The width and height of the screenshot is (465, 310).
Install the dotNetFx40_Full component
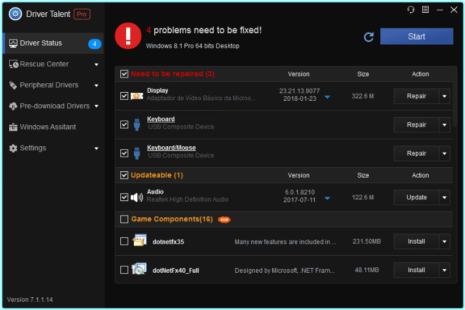click(x=416, y=270)
